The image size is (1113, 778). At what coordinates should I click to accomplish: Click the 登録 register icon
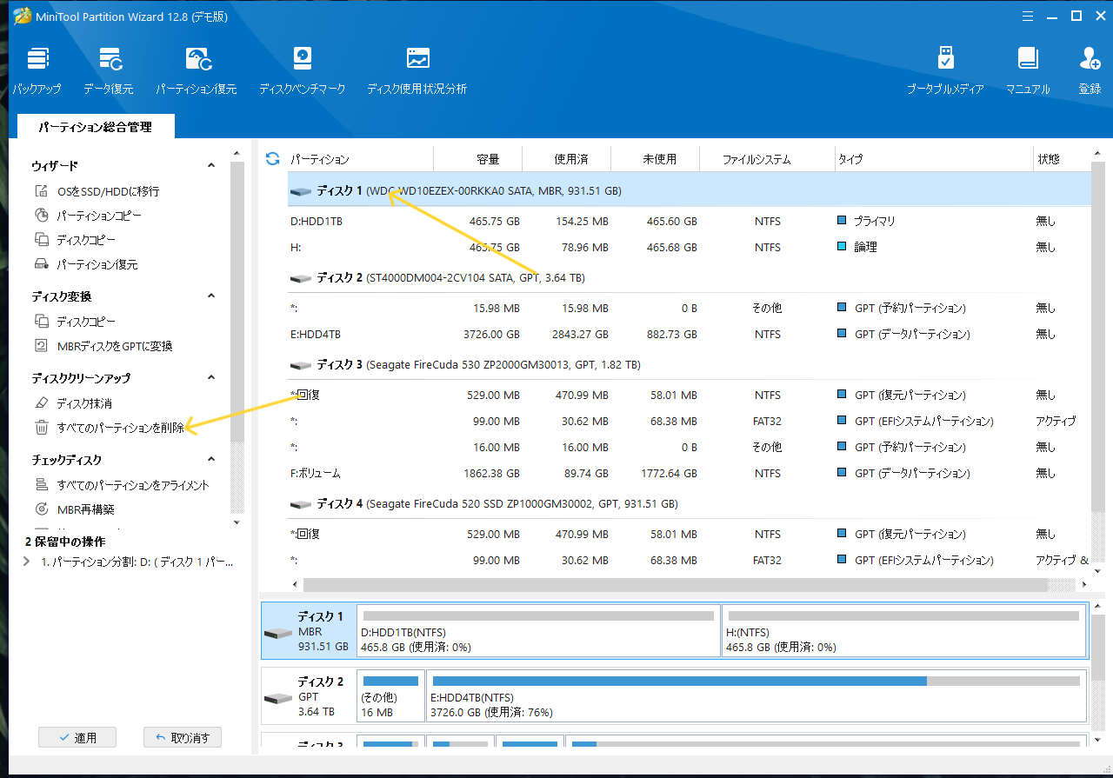pyautogui.click(x=1090, y=71)
